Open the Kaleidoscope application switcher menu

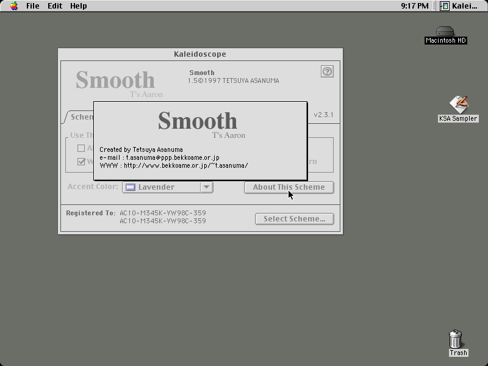pos(459,6)
